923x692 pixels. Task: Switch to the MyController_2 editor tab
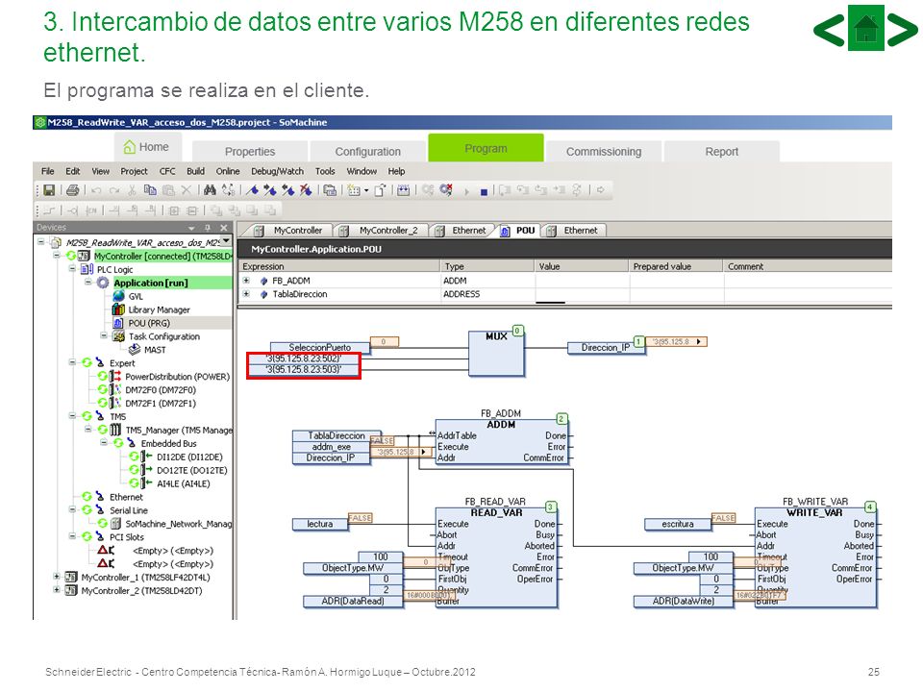coord(381,231)
